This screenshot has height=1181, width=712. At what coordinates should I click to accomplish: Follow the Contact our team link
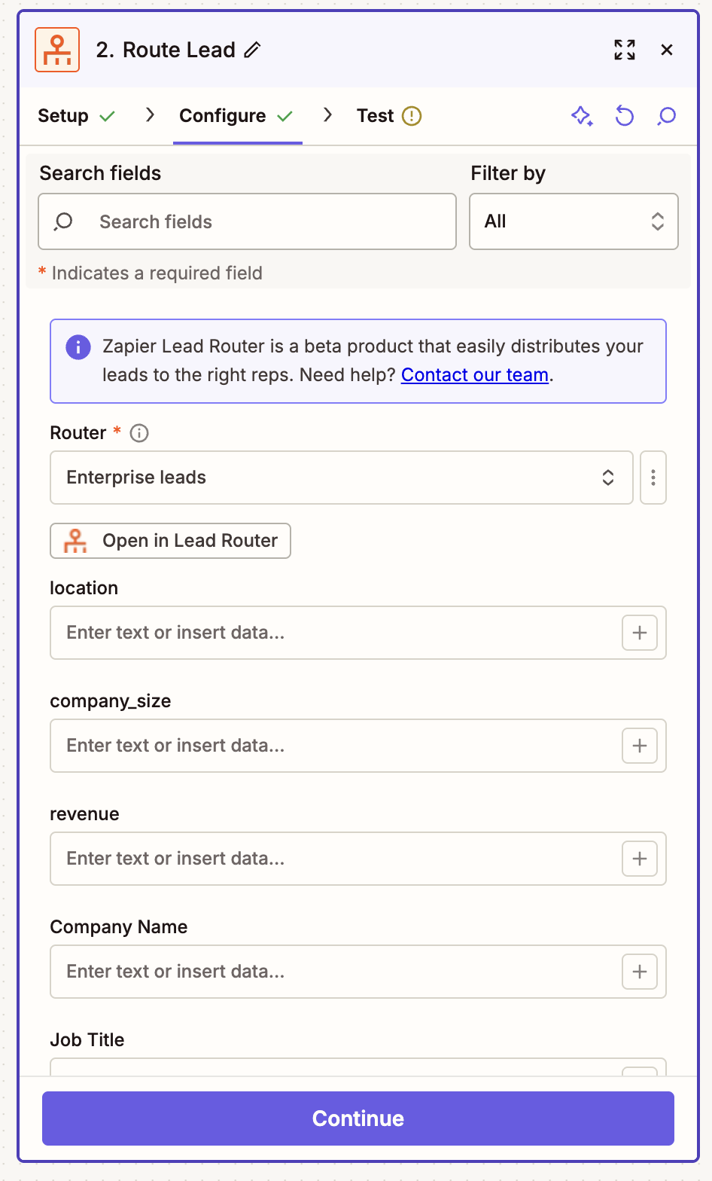[x=475, y=375]
